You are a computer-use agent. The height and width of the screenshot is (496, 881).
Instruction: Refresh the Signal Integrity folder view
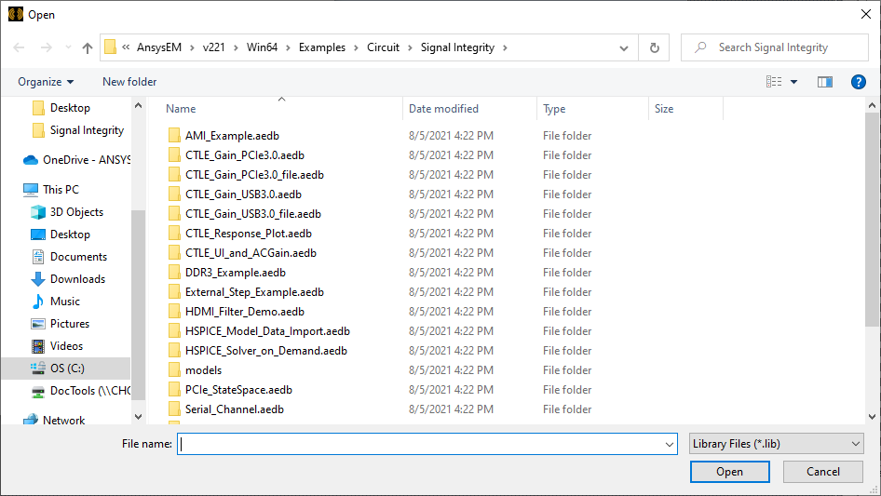[654, 47]
